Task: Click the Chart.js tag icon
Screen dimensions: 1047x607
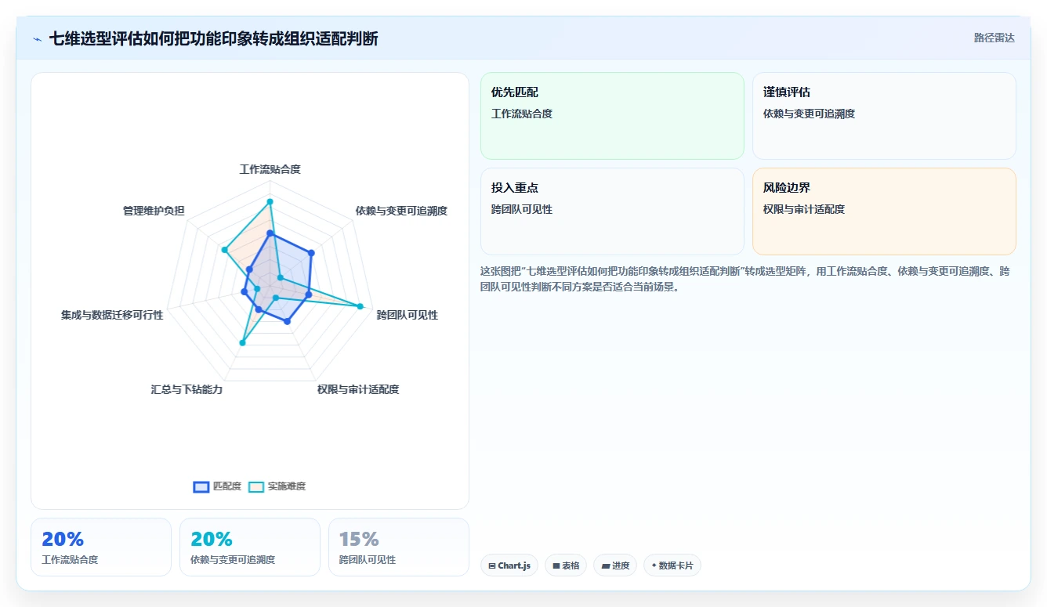Action: [x=491, y=565]
